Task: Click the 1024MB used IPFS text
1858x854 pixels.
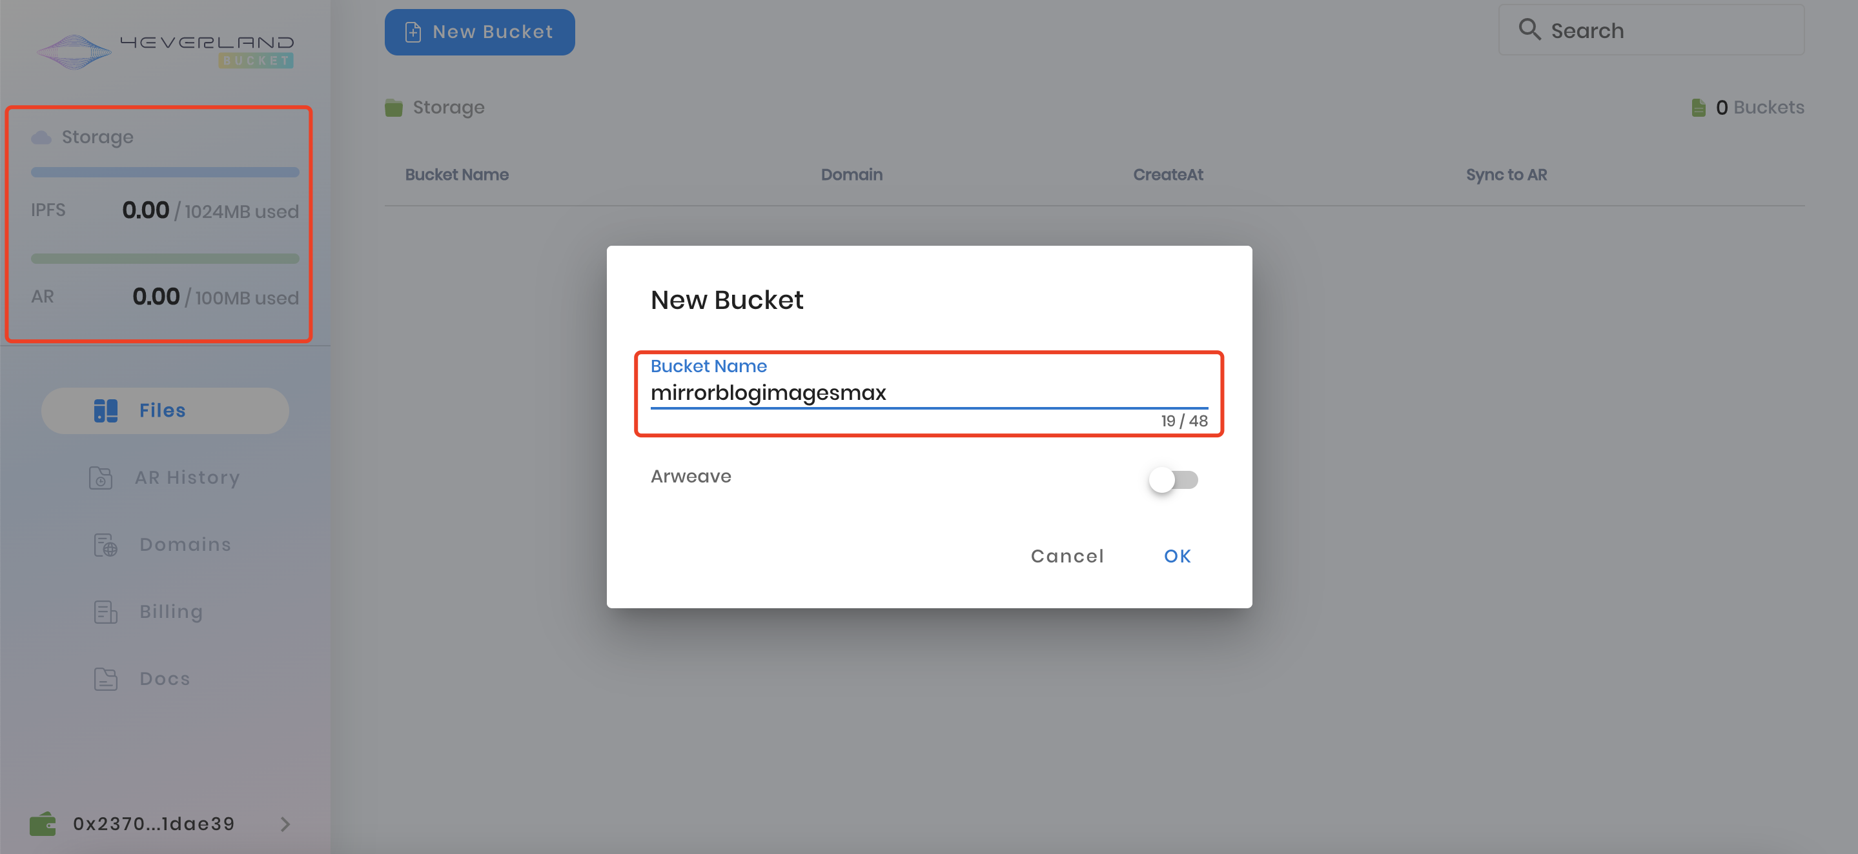Action: pyautogui.click(x=241, y=212)
